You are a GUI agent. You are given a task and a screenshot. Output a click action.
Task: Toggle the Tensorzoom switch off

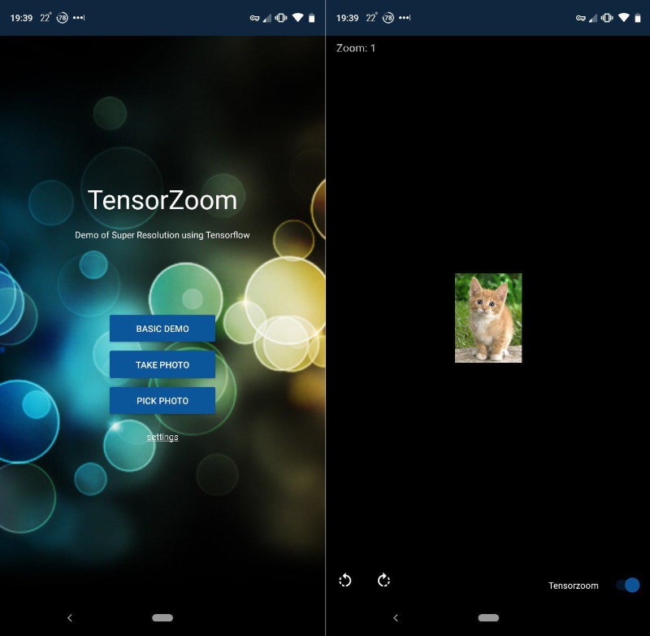click(628, 585)
